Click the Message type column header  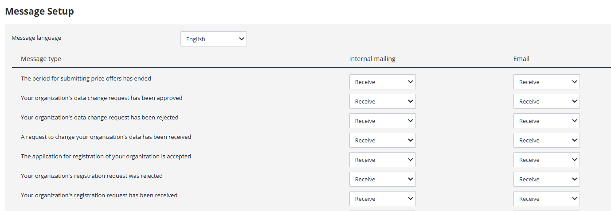click(41, 59)
